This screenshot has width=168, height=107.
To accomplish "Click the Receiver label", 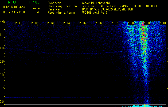I will [x=54, y=9].
